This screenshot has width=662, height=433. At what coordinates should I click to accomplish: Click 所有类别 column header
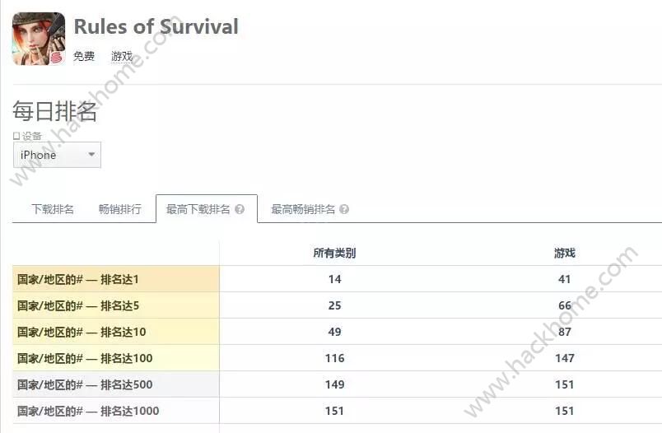334,253
